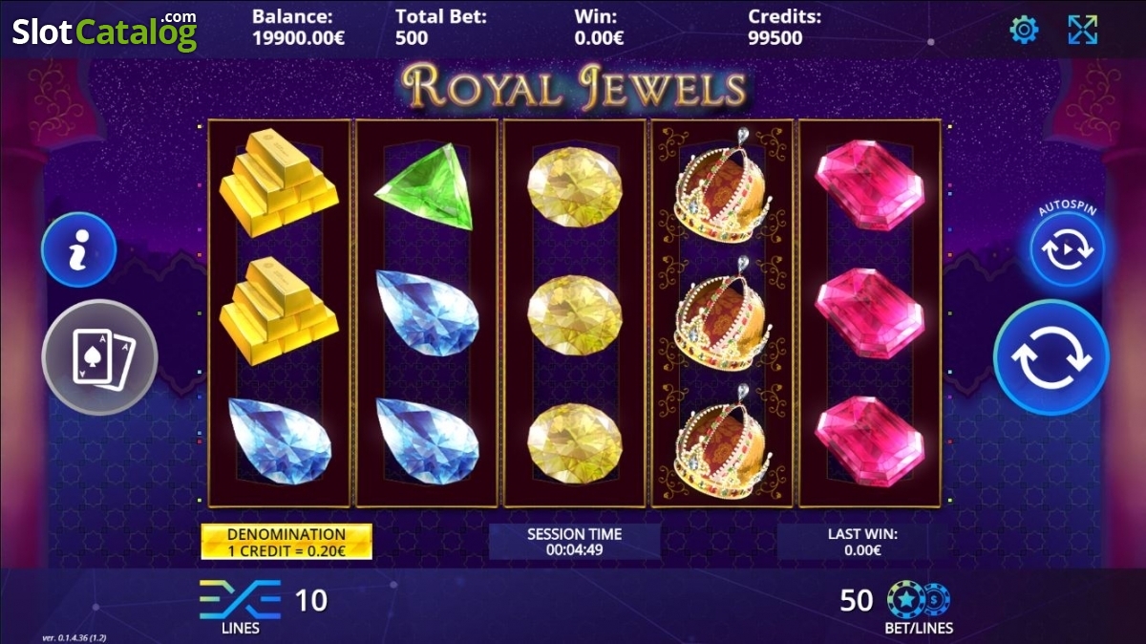Screen dimensions: 1146x644
Task: Toggle fullscreen with the arrows icon
Action: tap(1083, 30)
